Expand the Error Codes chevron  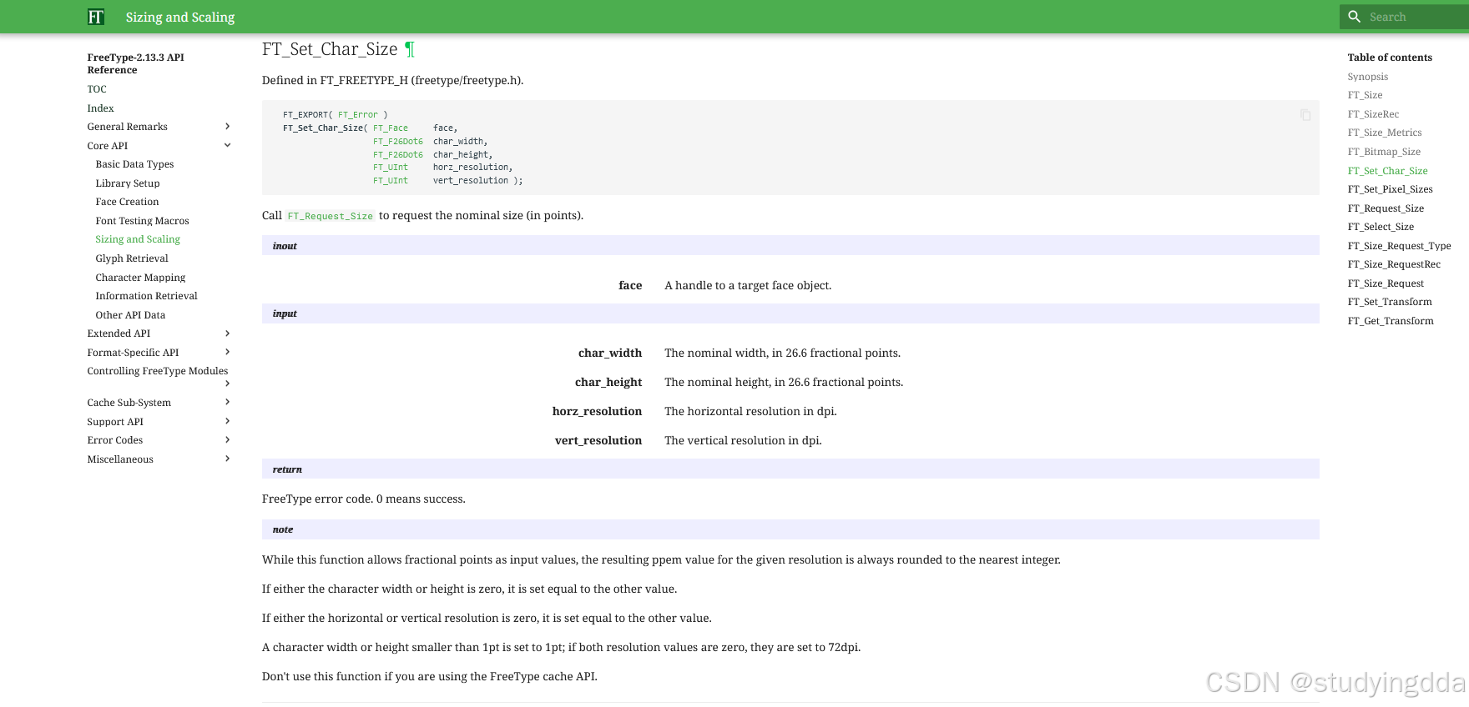click(227, 439)
